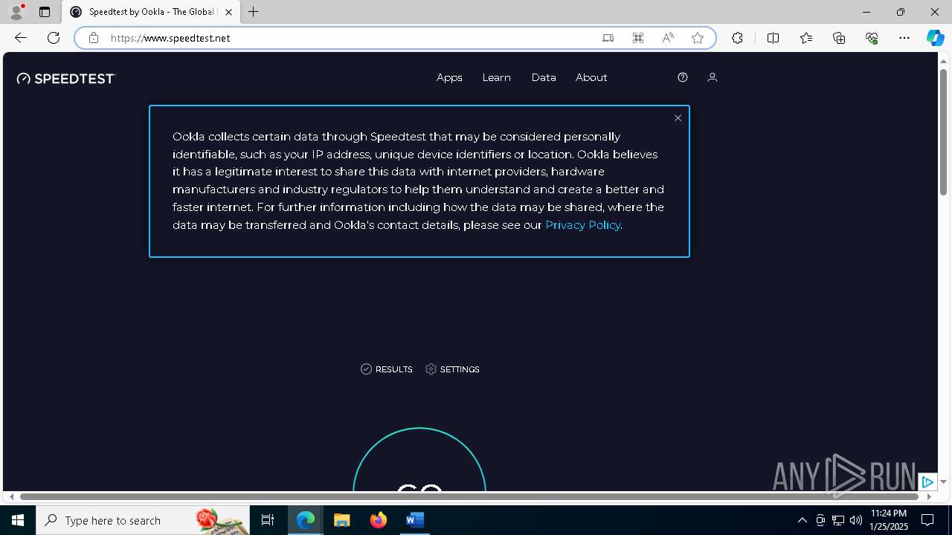The height and width of the screenshot is (535, 952).
Task: Select the Speedtest by Ookla tab
Action: [x=151, y=12]
